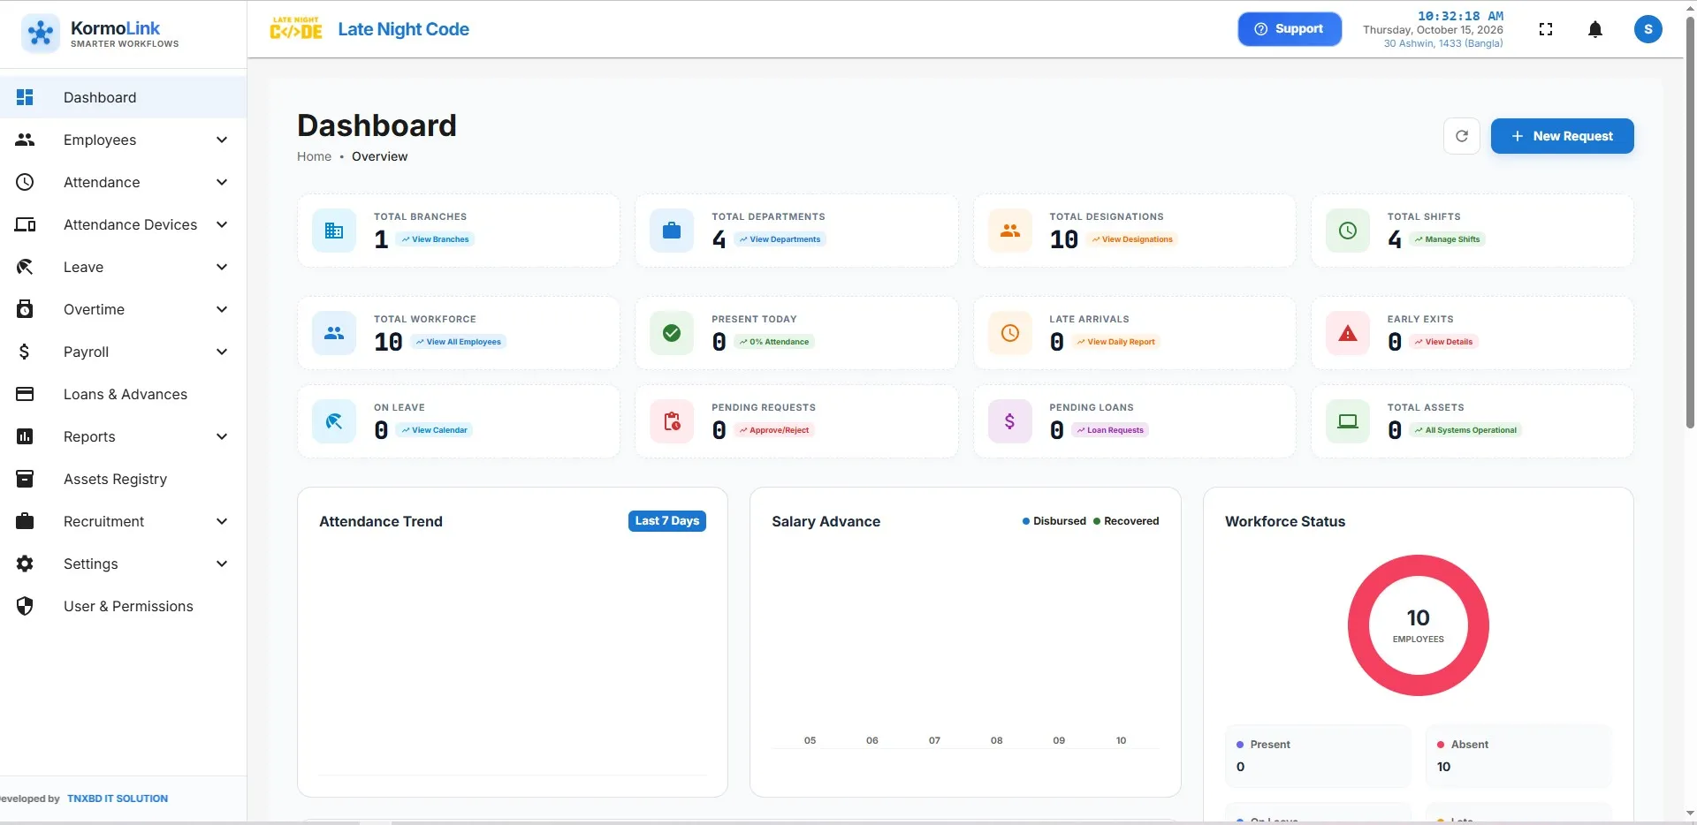The image size is (1697, 825).
Task: Open the notifications bell
Action: pyautogui.click(x=1595, y=29)
